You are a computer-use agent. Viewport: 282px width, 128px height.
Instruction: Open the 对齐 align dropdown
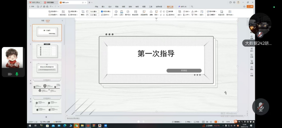(187, 15)
